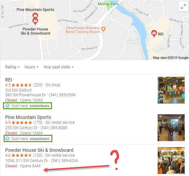Screen dimensions: 189x176
Task: Click the Pine Mountain Sports Sold here checkmark
Action: pos(7,139)
